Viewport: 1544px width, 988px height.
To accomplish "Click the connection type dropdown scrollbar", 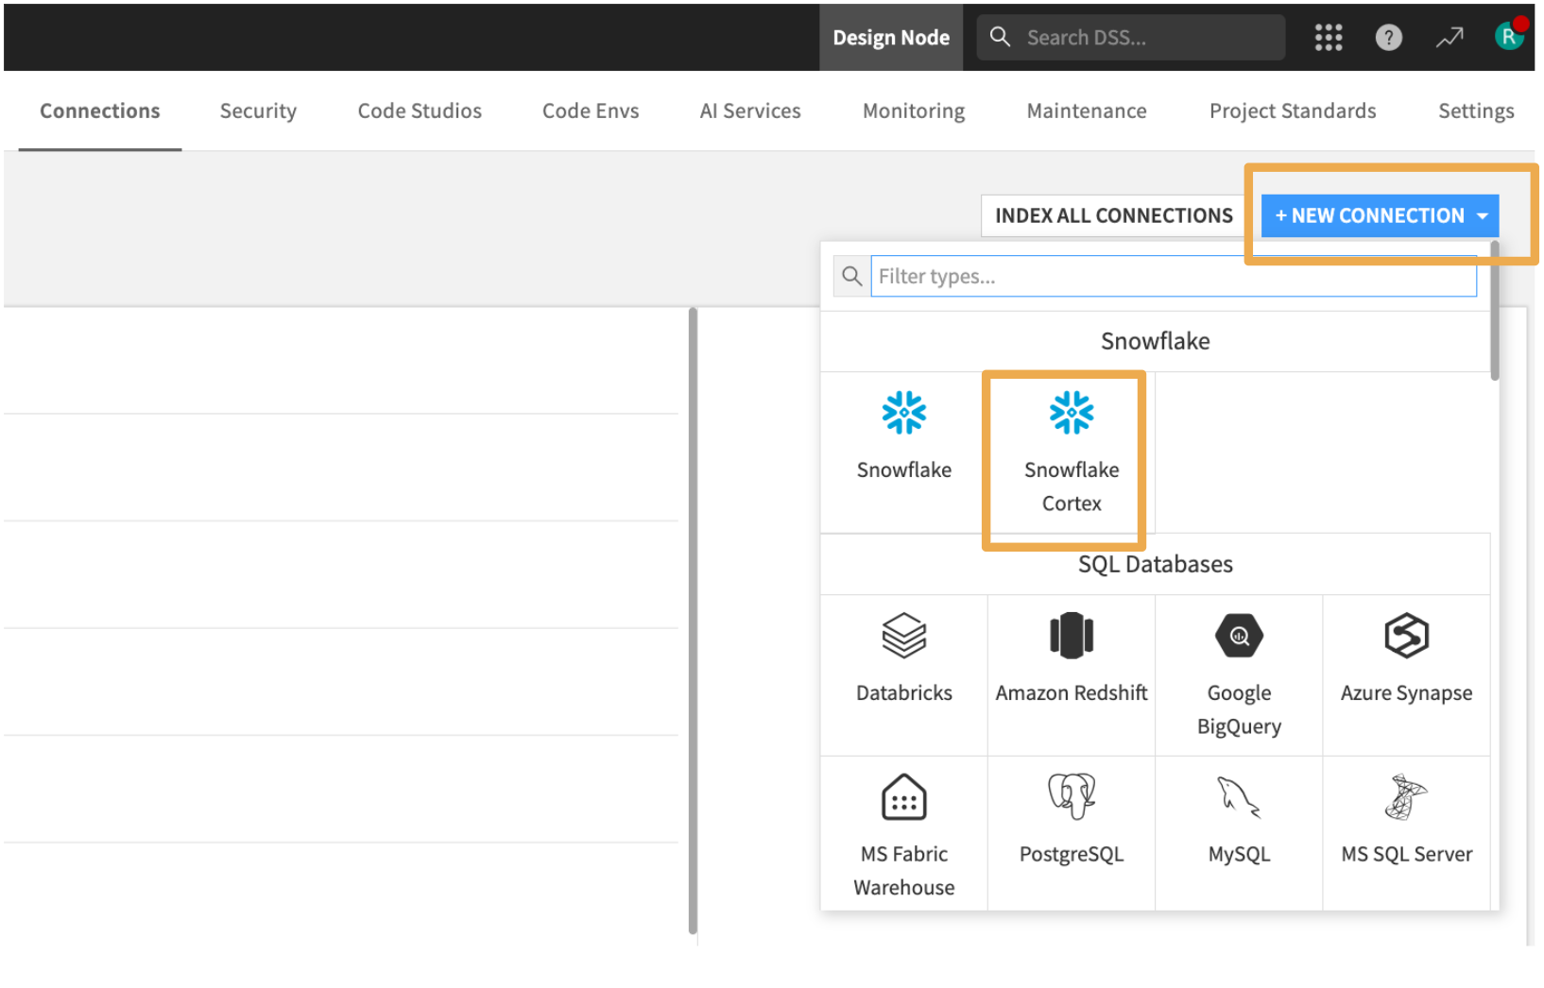I will click(1495, 312).
